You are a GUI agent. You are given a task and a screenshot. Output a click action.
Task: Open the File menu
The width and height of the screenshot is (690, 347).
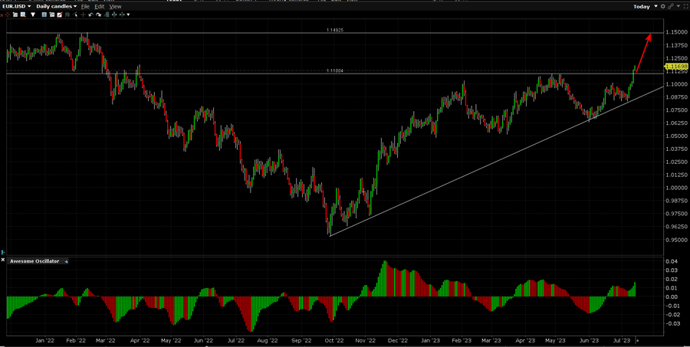click(x=85, y=6)
